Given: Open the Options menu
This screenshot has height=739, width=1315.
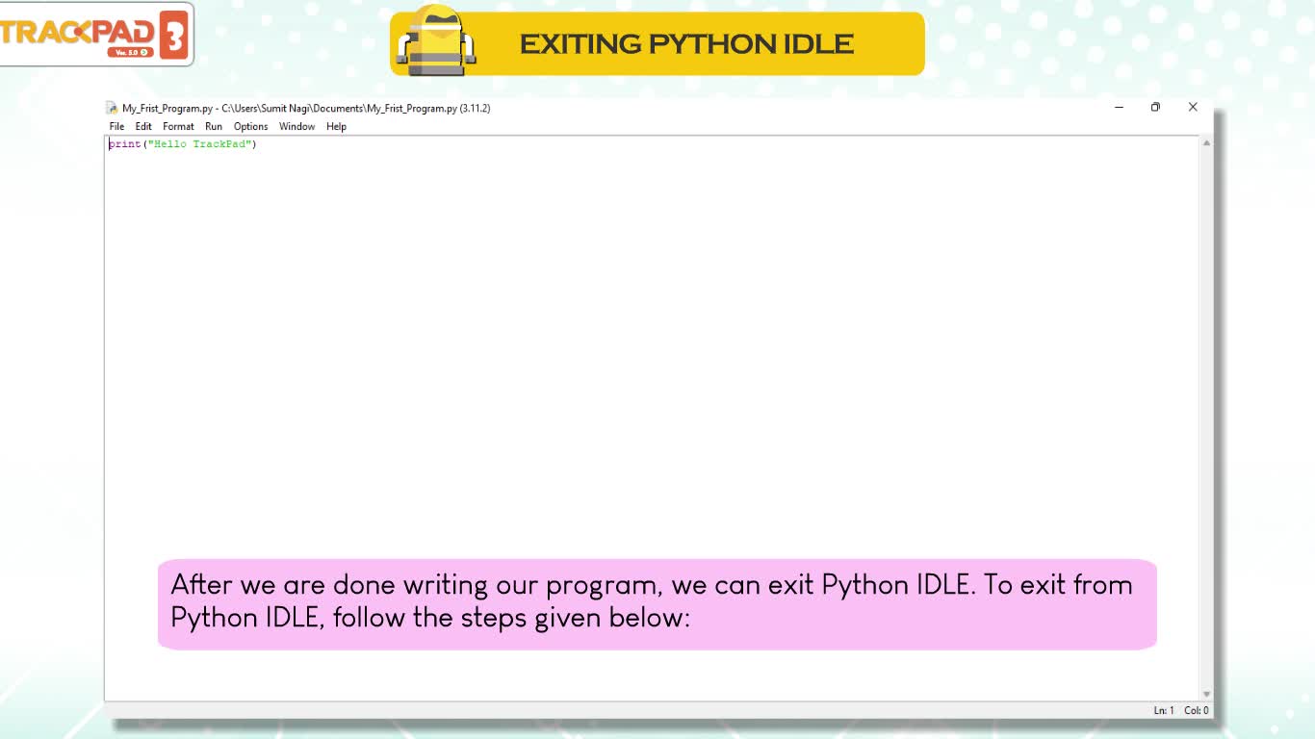Looking at the screenshot, I should [x=250, y=126].
